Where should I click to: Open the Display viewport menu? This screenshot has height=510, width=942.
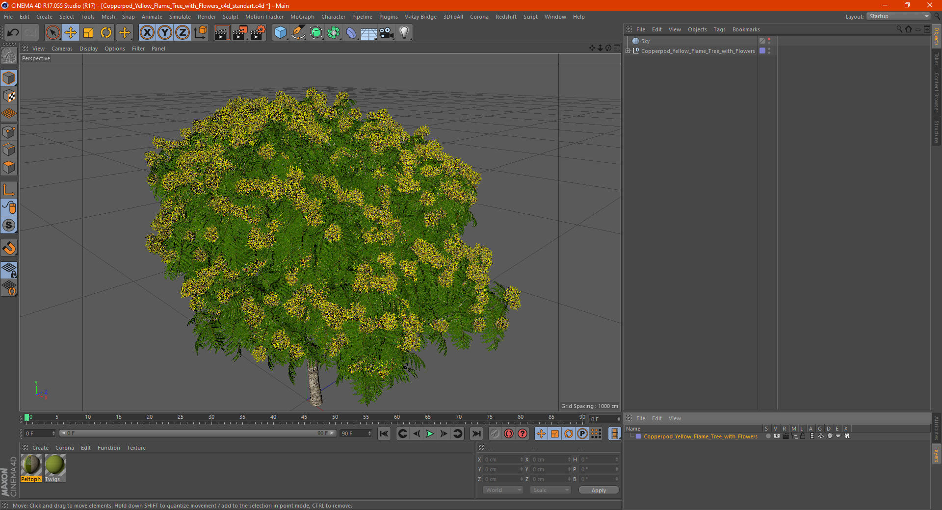click(89, 49)
